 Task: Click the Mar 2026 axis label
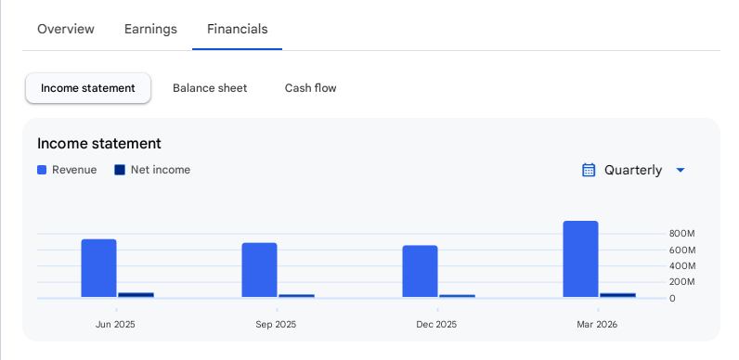(x=597, y=325)
